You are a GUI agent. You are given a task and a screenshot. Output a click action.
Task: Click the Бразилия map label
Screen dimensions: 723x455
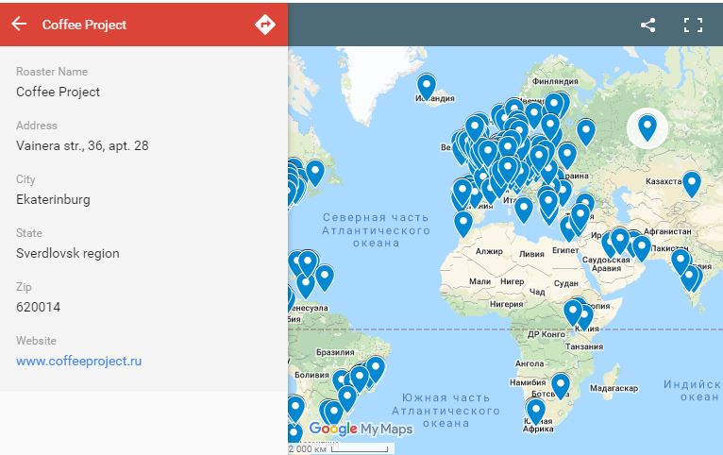(335, 352)
